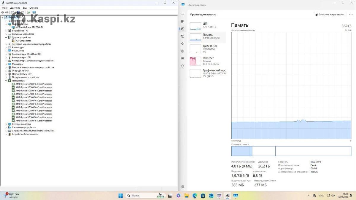This screenshot has width=356, height=200.
Task: Open Startup apps page in Task Manager sidebar
Action: [x=183, y=44]
